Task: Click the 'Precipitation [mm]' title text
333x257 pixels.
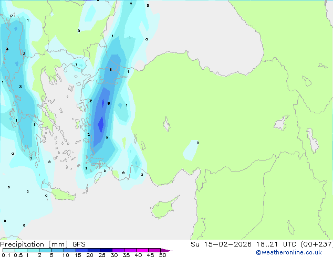Action: pos(34,244)
